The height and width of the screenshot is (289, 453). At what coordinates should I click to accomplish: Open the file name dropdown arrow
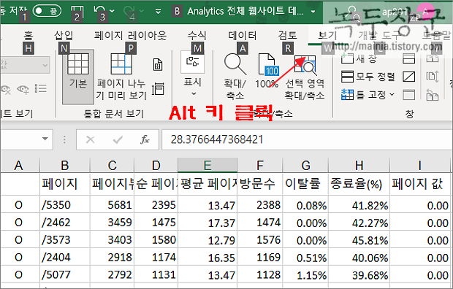point(313,12)
